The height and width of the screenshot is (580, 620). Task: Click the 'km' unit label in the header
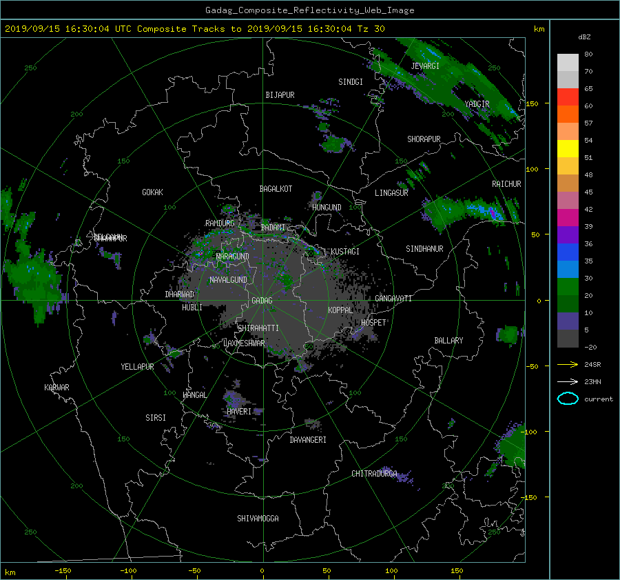click(539, 29)
